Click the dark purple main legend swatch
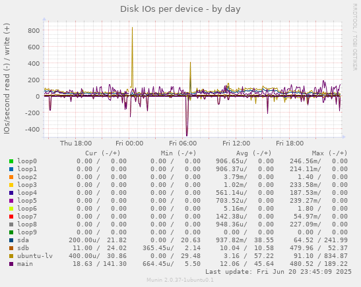This screenshot has width=361, height=287. (x=11, y=264)
